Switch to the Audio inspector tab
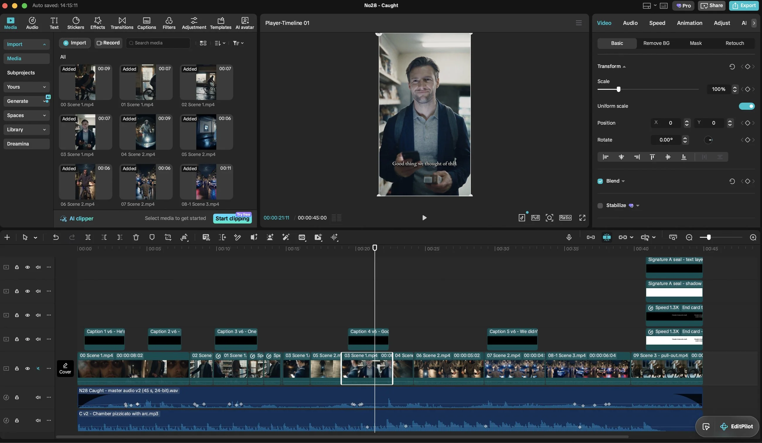The width and height of the screenshot is (762, 443). pos(630,23)
